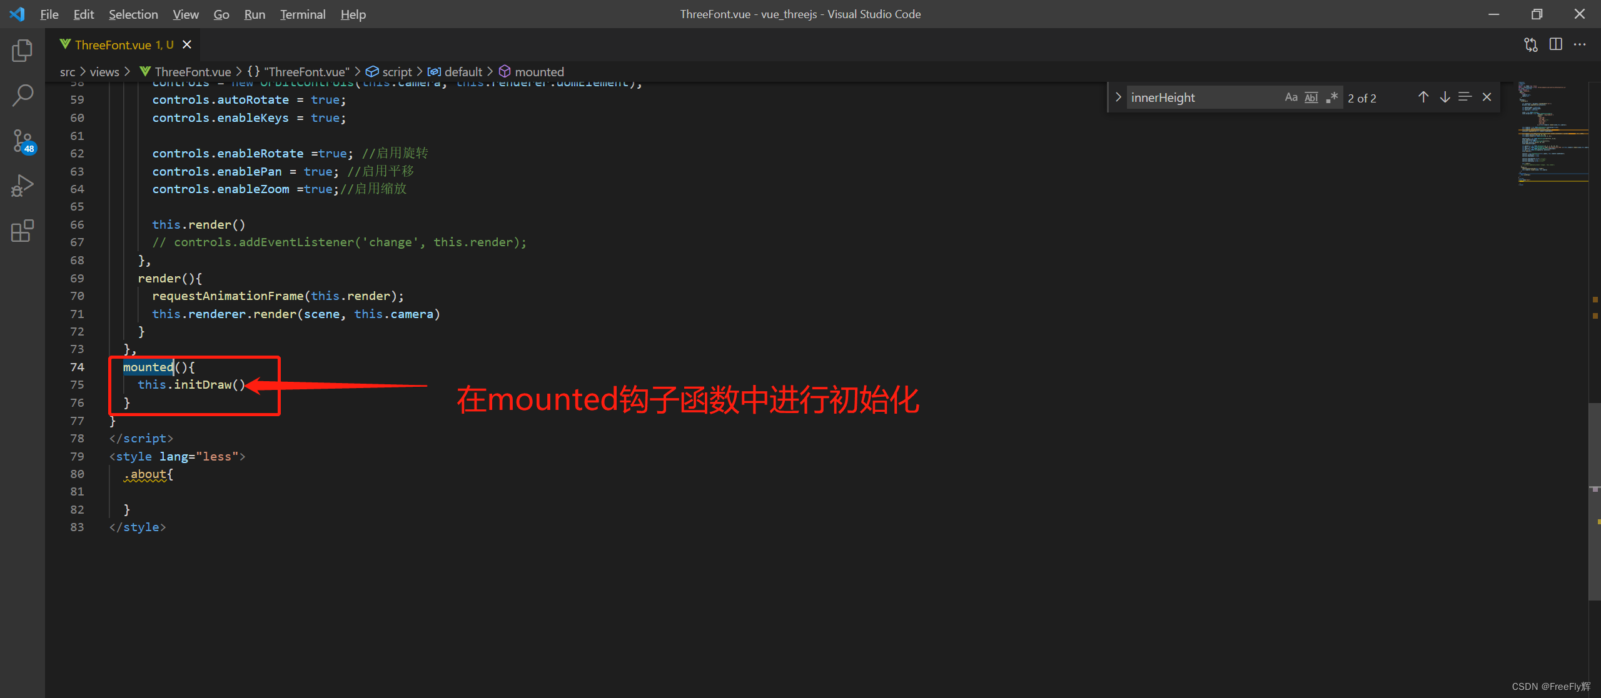Click "ThreeFont.vue" braces breadcrumb segment

pyautogui.click(x=298, y=72)
